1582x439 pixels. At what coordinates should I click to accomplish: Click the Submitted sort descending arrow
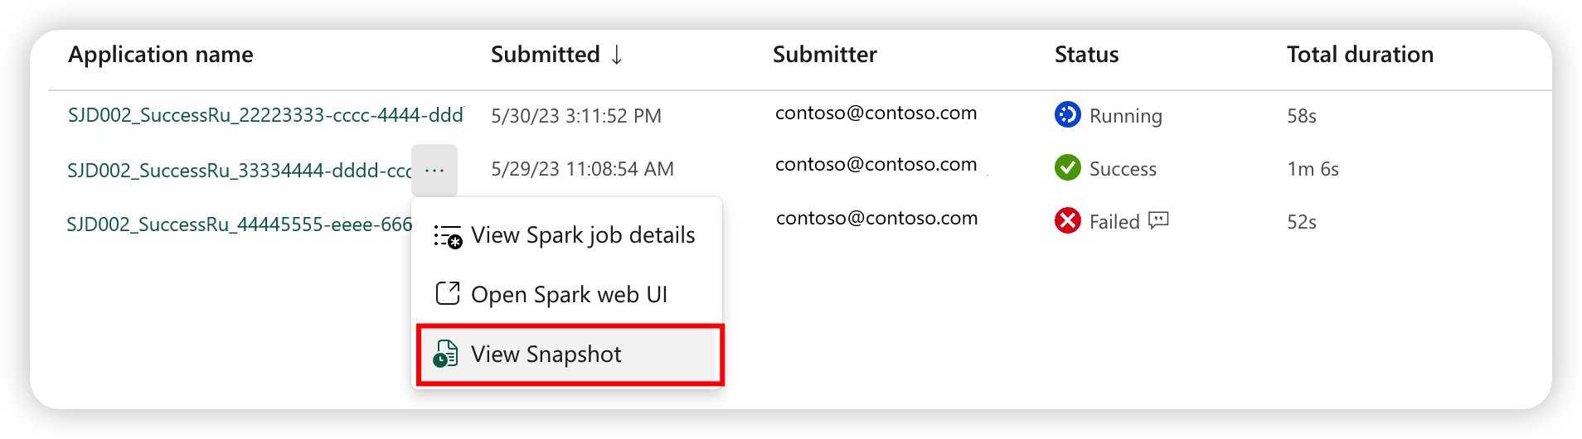coord(617,55)
